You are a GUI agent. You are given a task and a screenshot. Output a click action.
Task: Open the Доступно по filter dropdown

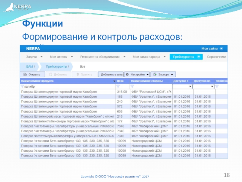coord(212,86)
